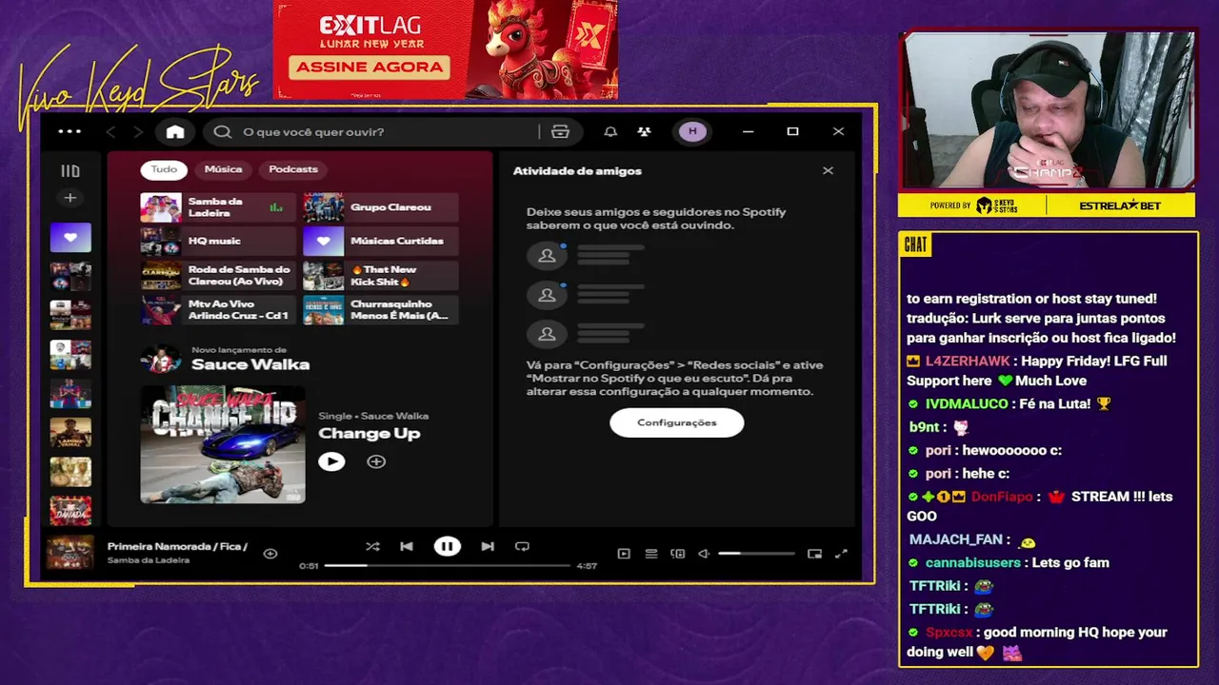Click Spxcsx username in chat
1219x685 pixels.
tap(949, 632)
